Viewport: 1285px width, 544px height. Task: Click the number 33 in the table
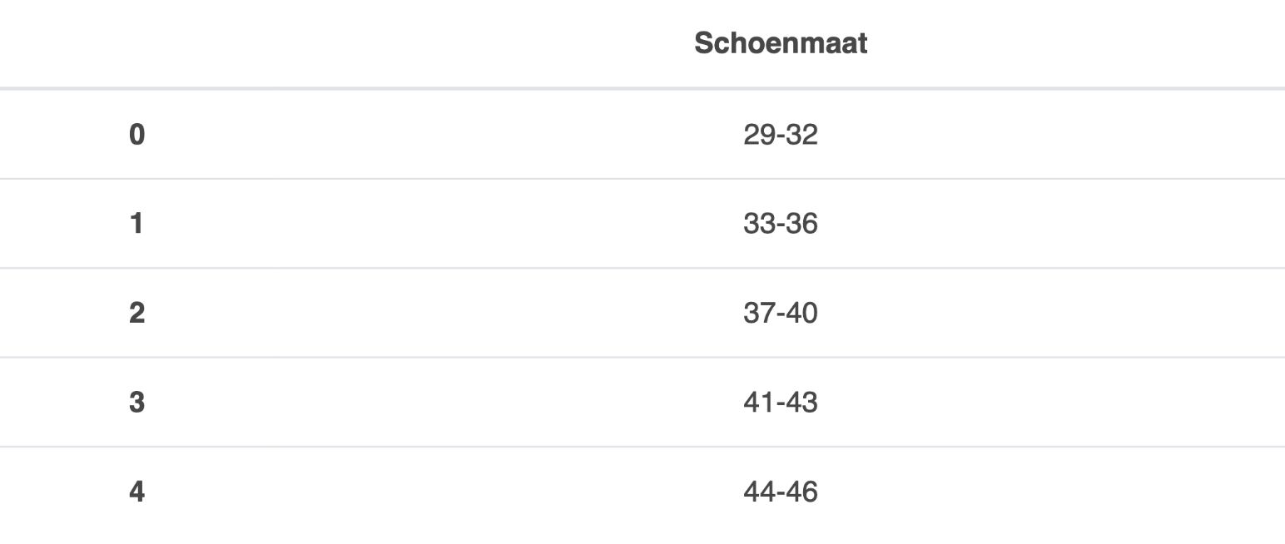tap(759, 224)
